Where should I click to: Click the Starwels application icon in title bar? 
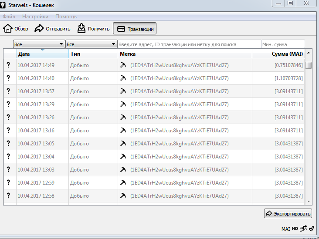3,5
